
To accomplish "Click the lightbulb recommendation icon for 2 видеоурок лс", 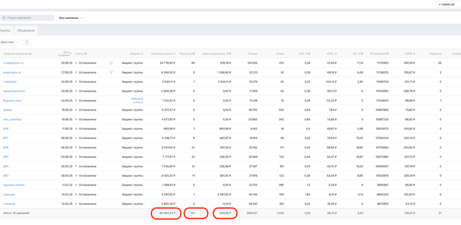I will (111, 63).
